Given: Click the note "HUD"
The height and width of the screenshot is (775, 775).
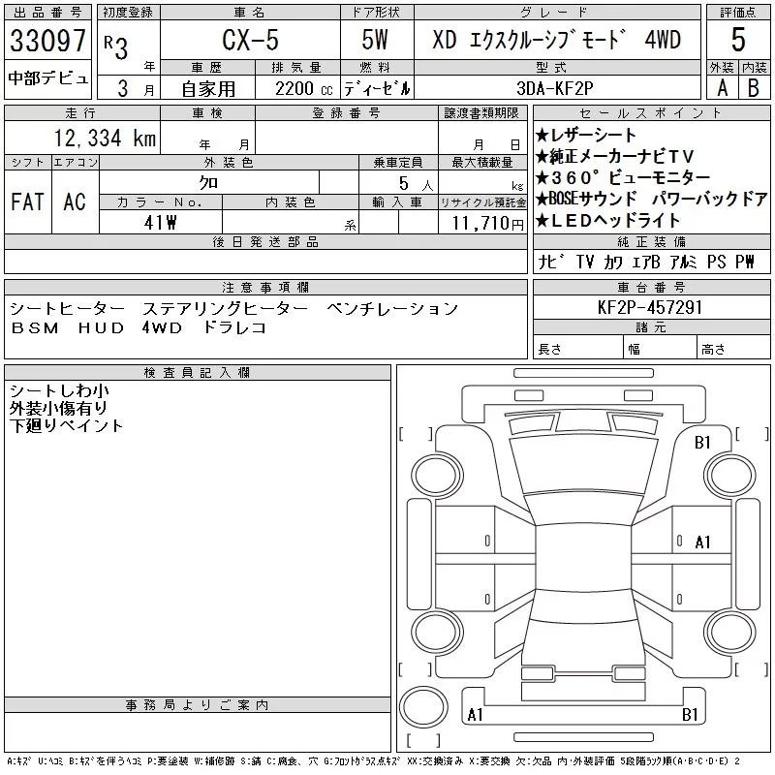Looking at the screenshot, I should (x=102, y=328).
